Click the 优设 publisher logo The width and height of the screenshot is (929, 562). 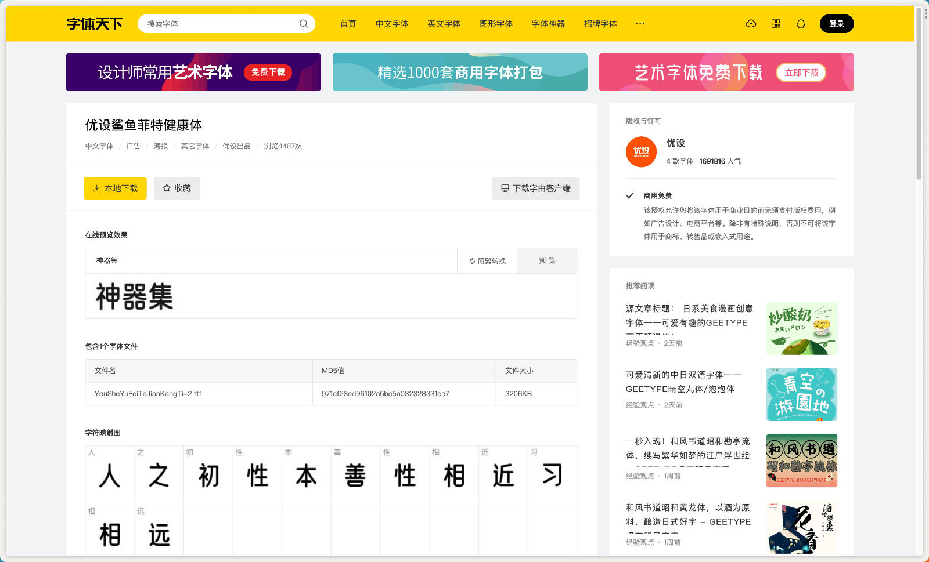pos(641,151)
